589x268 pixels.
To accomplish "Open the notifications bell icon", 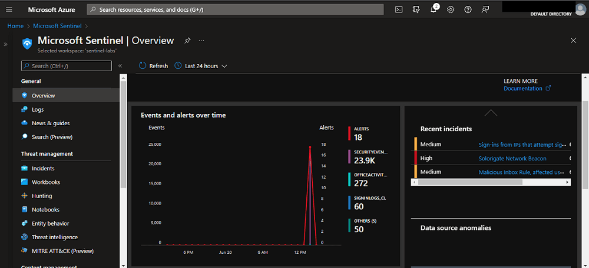I will tap(434, 9).
